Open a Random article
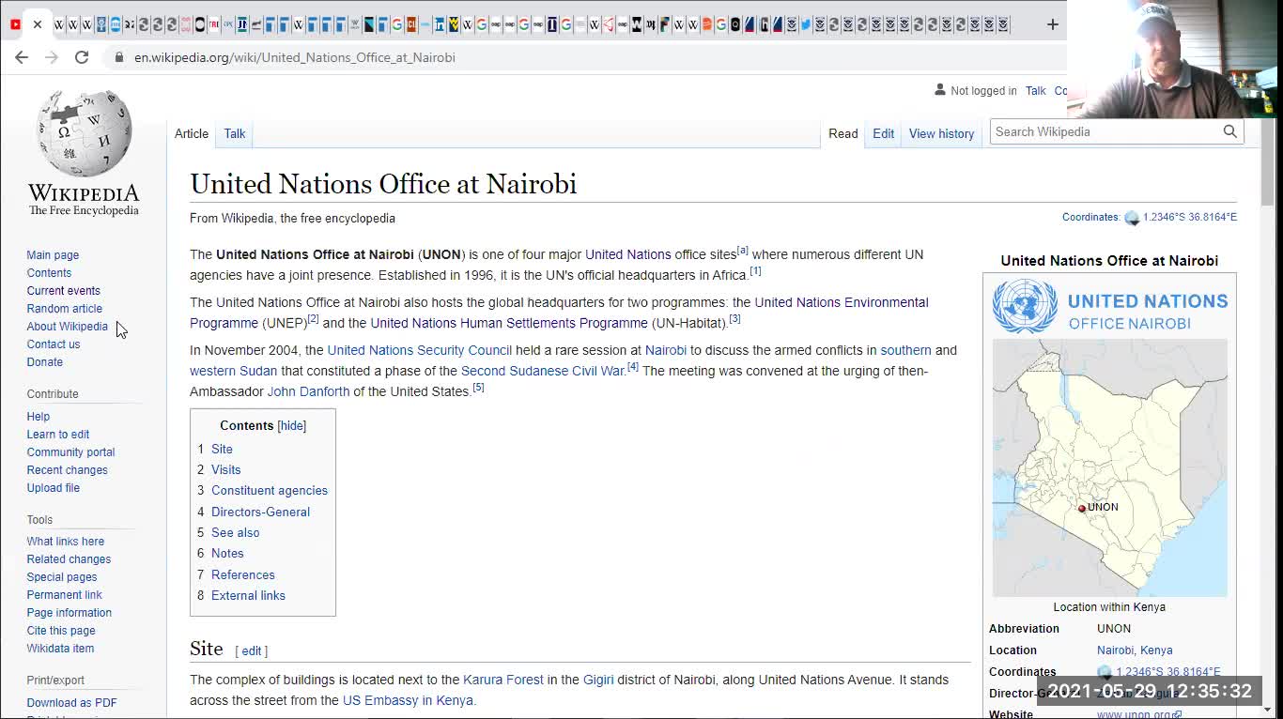1283x719 pixels. 65,309
